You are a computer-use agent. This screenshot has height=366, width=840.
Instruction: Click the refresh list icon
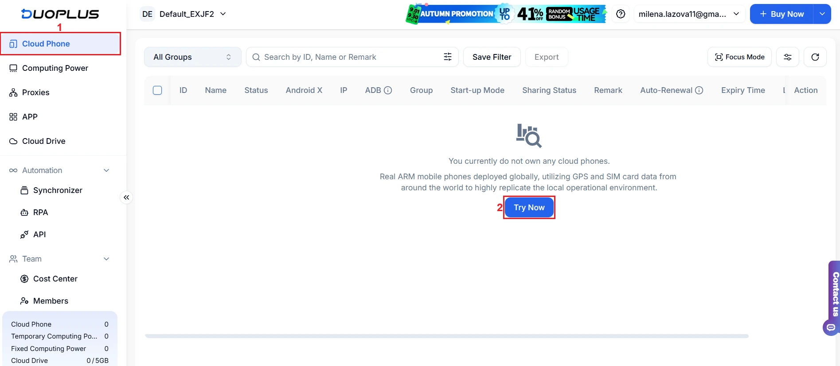815,57
